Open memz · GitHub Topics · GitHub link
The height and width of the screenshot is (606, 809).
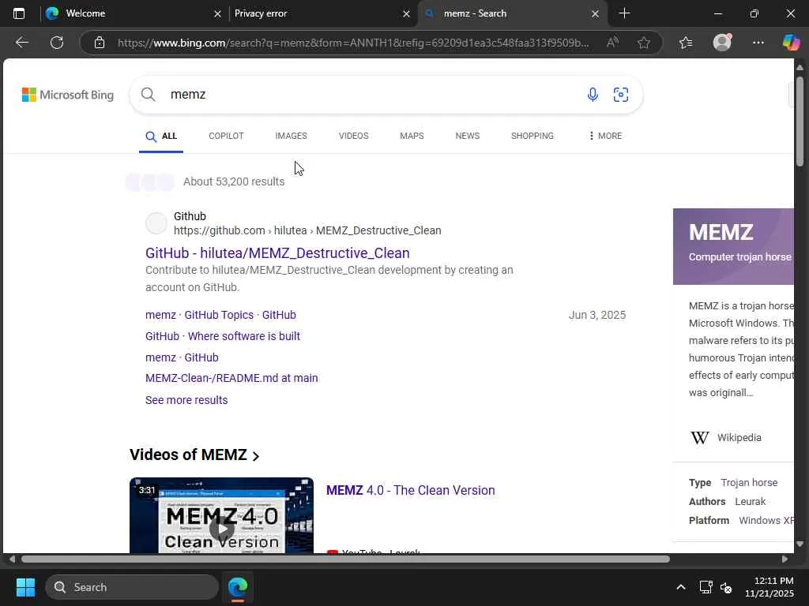coord(221,315)
